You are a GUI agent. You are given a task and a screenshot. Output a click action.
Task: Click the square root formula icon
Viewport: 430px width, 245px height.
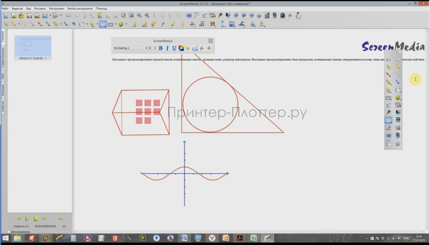point(201,24)
